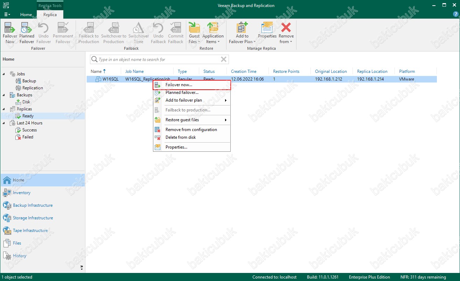Click the W16SQL VM icon in list
The height and width of the screenshot is (281, 460).
pyautogui.click(x=98, y=79)
